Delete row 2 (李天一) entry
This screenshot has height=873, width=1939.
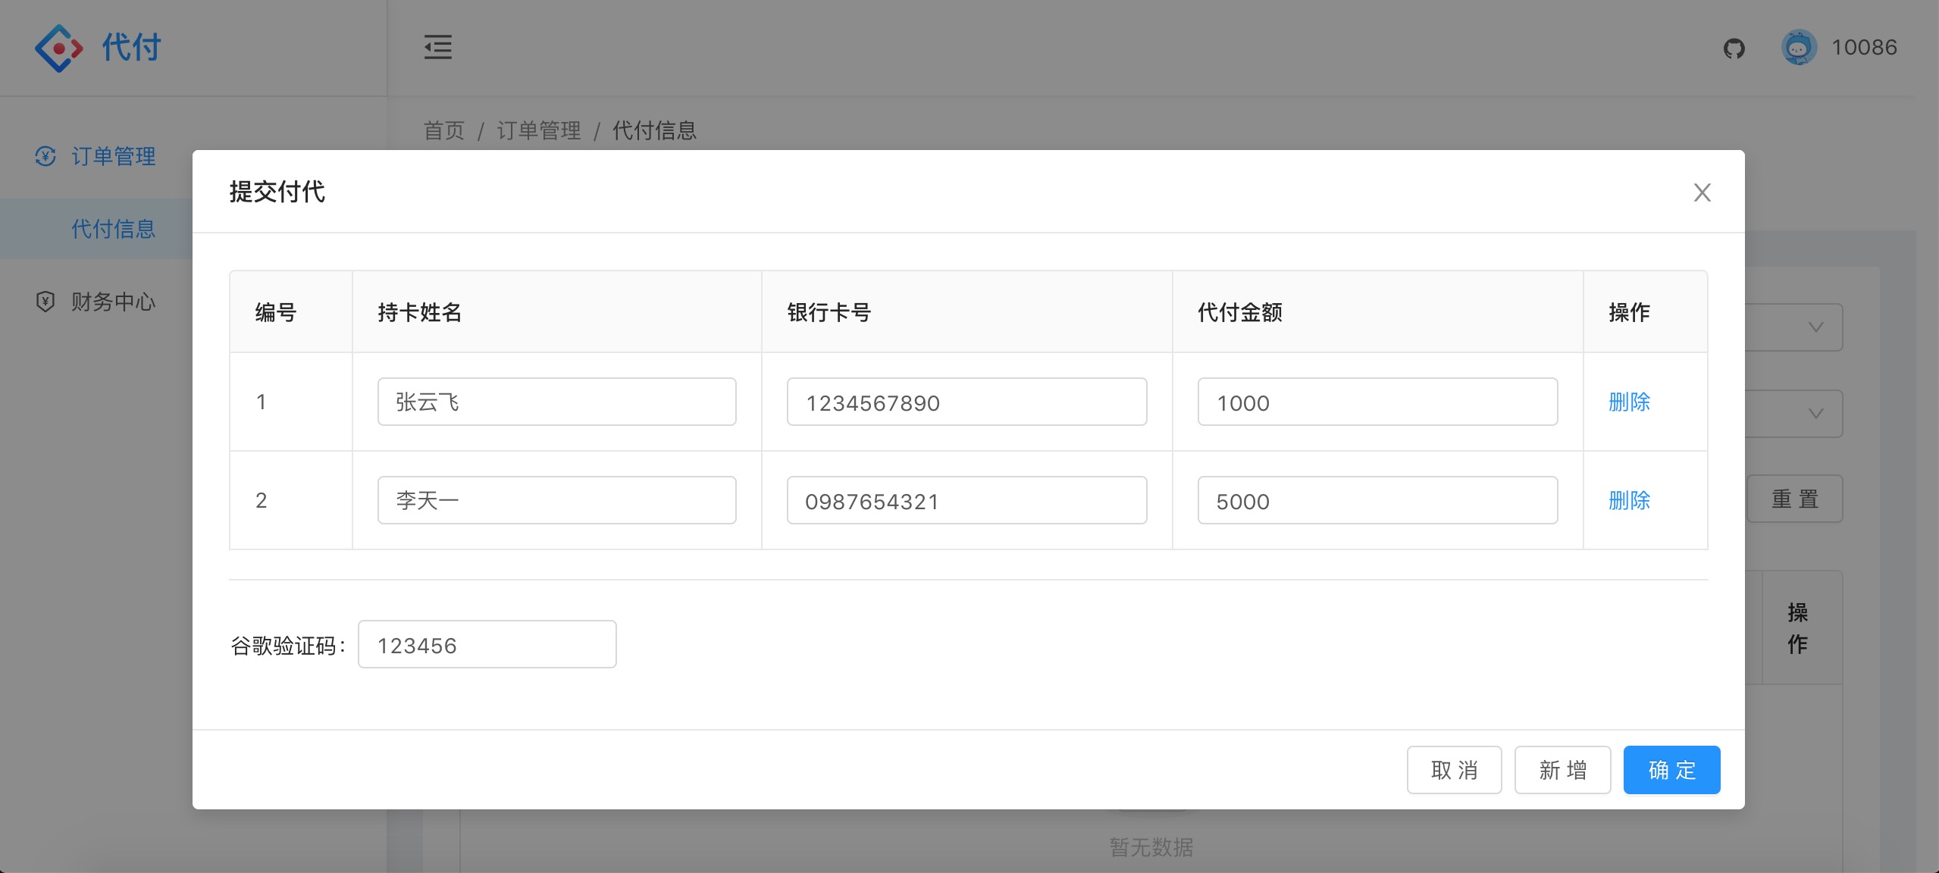[x=1629, y=500]
